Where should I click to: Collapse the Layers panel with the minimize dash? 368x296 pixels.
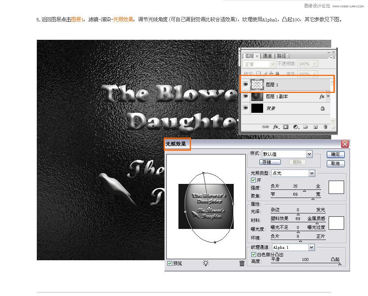(329, 52)
